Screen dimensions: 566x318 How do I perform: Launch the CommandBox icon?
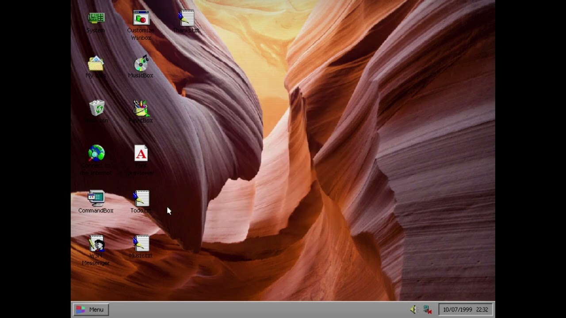96,198
